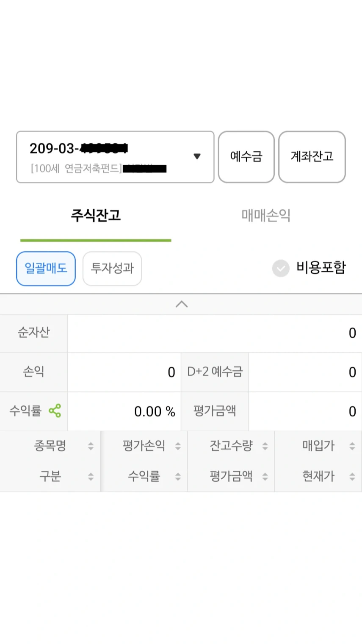
Task: Tap the 순자산 value cell
Action: click(215, 333)
